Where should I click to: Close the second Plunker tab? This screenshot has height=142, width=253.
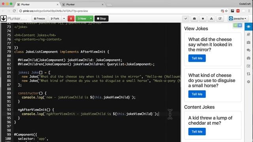point(102,4)
